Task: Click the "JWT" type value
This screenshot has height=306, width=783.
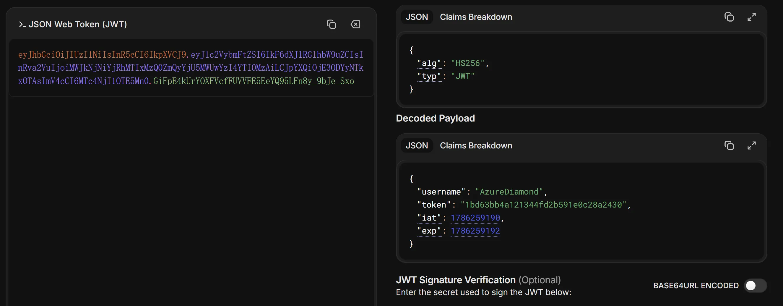Action: 463,76
